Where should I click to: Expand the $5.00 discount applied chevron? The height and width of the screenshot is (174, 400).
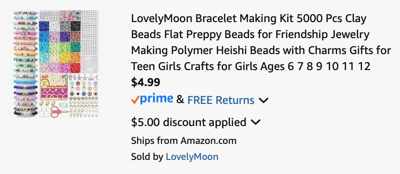pos(255,122)
